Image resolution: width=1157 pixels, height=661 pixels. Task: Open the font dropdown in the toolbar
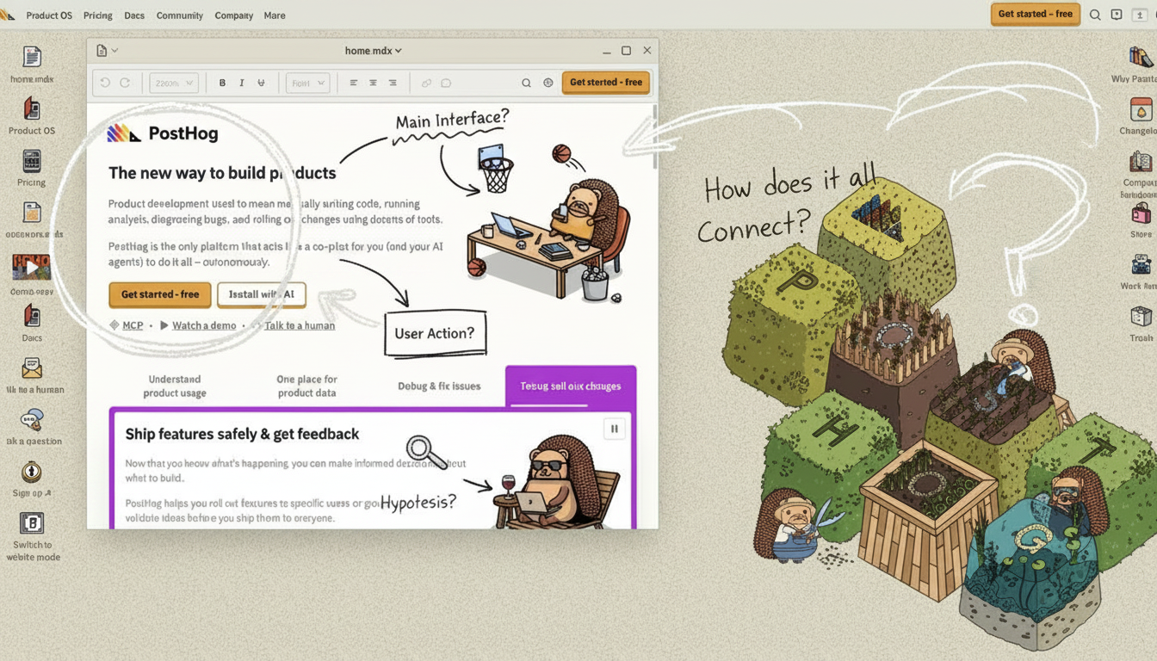click(x=307, y=83)
